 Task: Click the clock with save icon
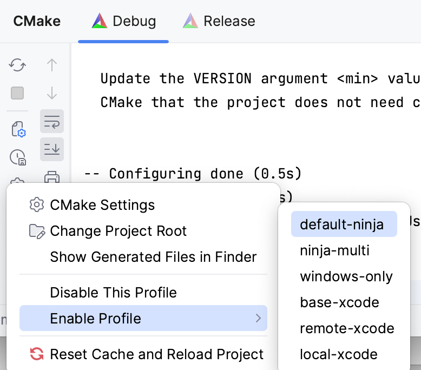click(18, 157)
